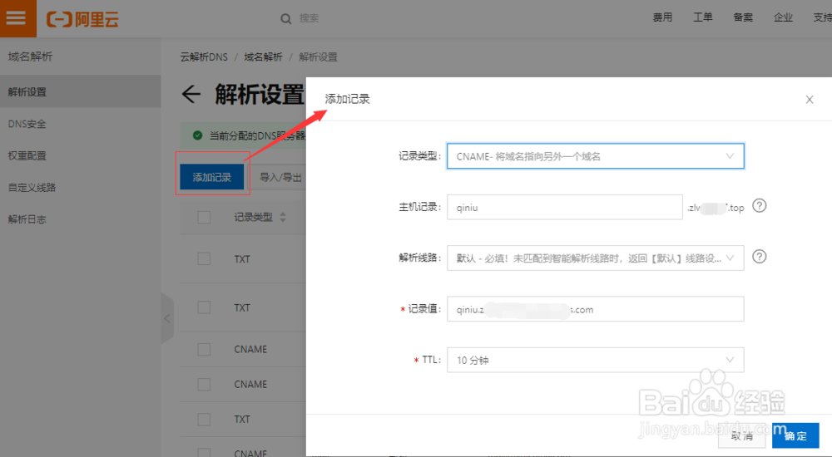
Task: Click 域名解析 sidebar heading
Action: tap(30, 57)
